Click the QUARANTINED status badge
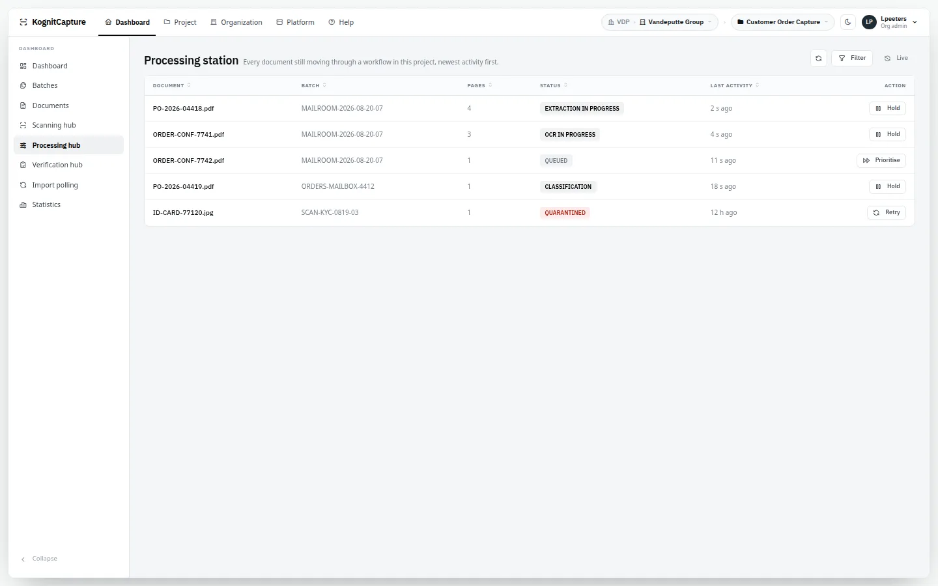Image resolution: width=938 pixels, height=586 pixels. (x=565, y=213)
